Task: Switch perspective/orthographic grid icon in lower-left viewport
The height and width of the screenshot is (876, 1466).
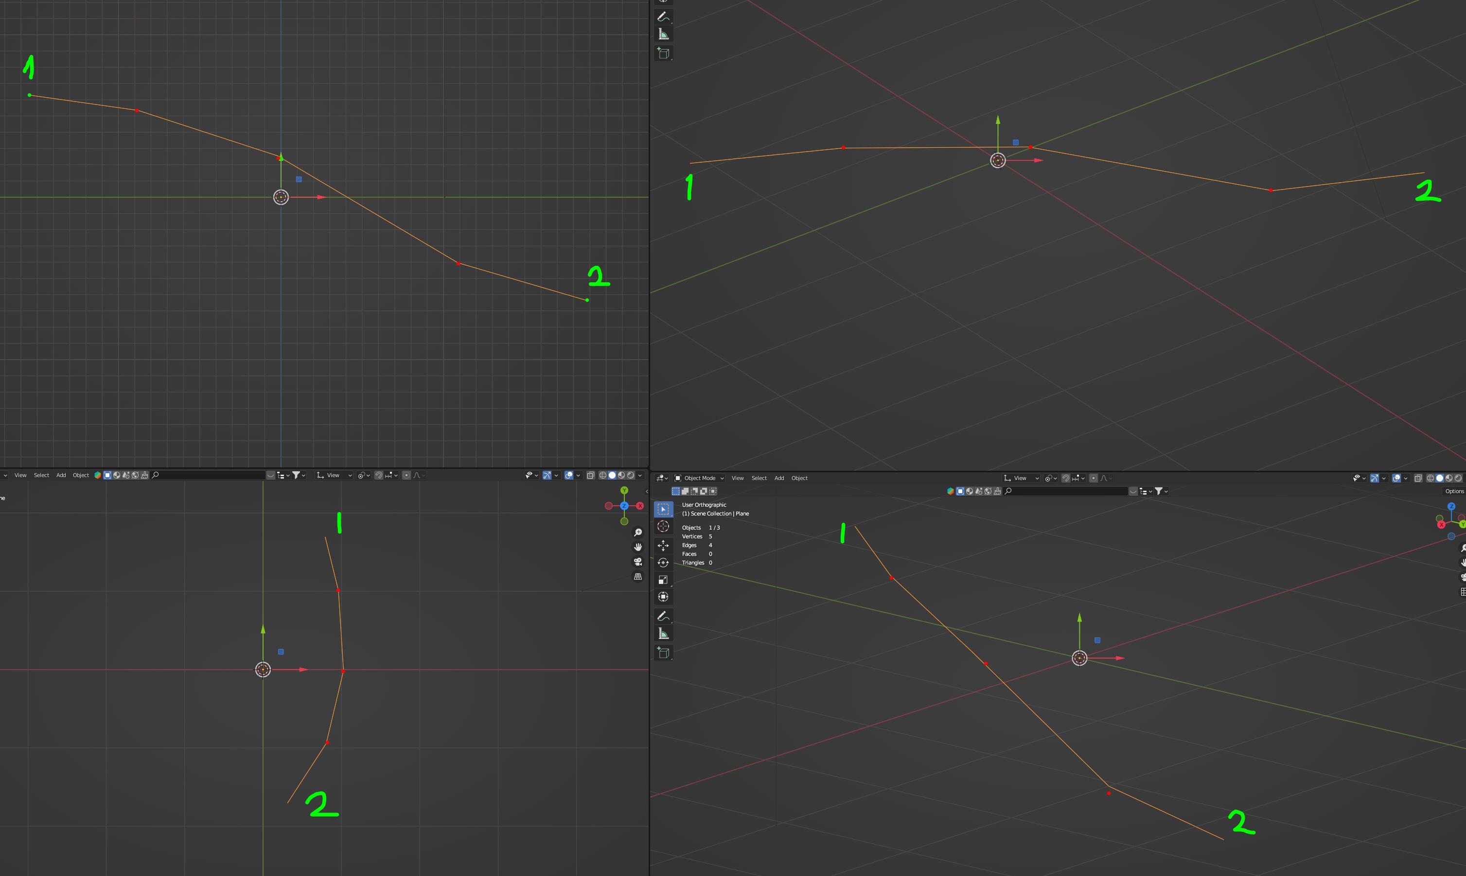Action: point(638,577)
